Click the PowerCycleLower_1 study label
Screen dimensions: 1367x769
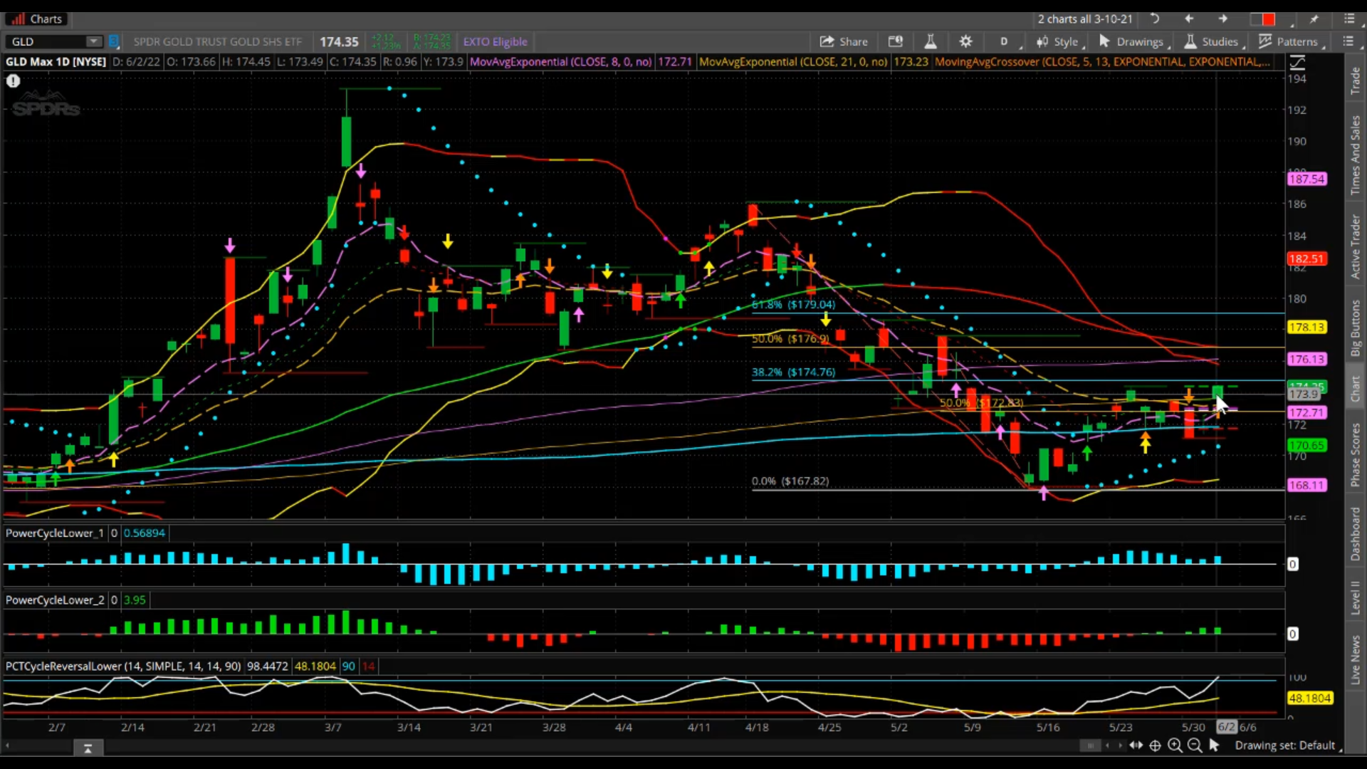click(x=54, y=533)
